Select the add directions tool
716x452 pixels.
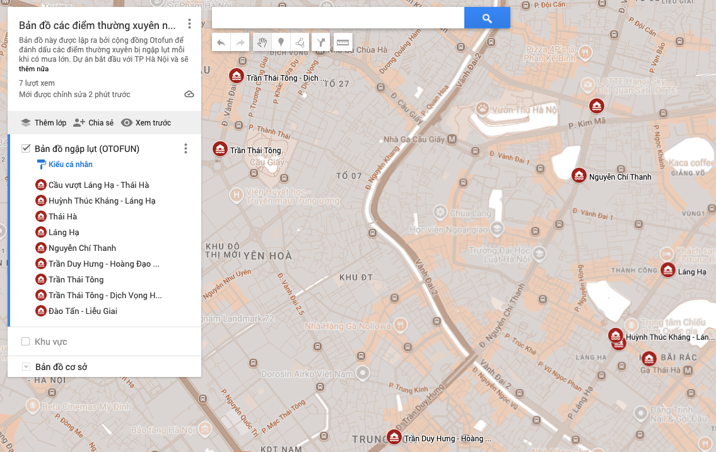(x=321, y=42)
